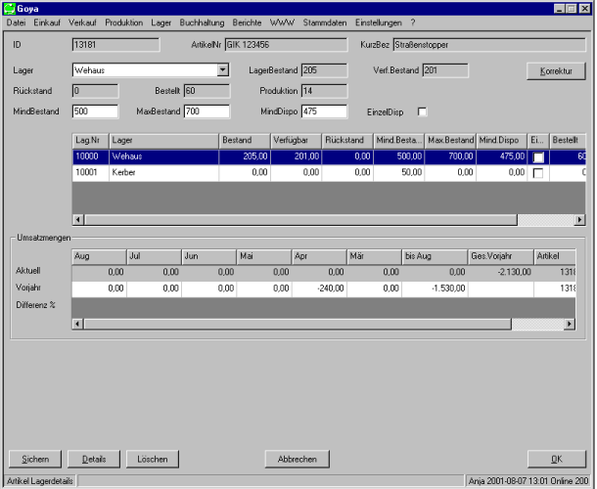
Task: Click the warehouse table horizontal scrollbar thumb
Action: (300, 220)
